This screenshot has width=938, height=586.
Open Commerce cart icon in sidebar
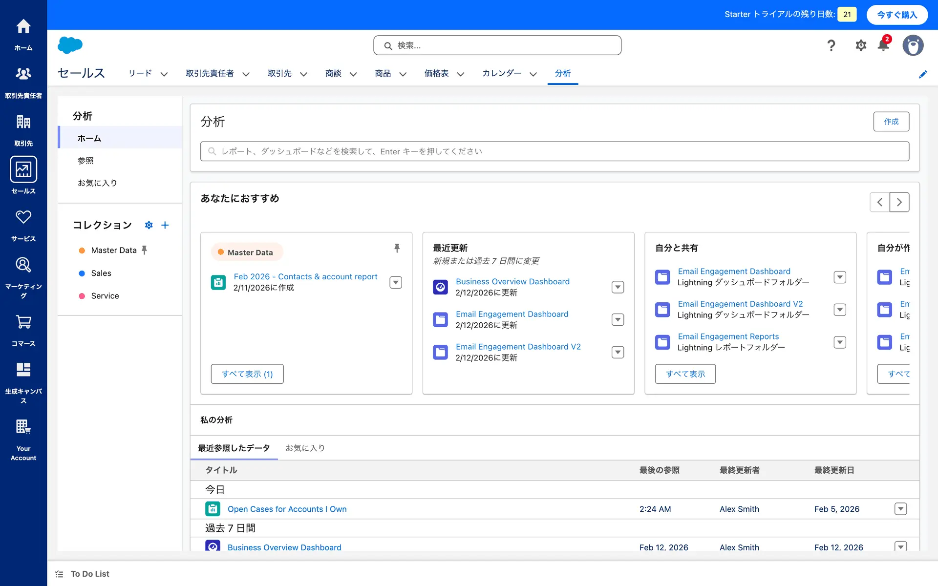point(23,322)
